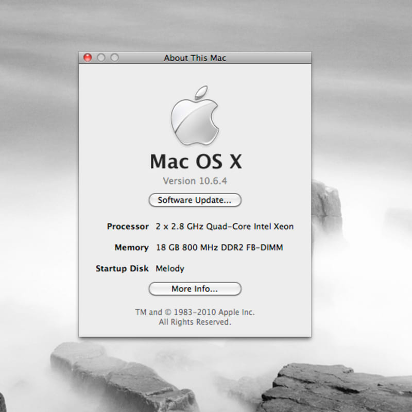Click the grey minimize window orb
This screenshot has height=412, width=412.
pos(101,58)
